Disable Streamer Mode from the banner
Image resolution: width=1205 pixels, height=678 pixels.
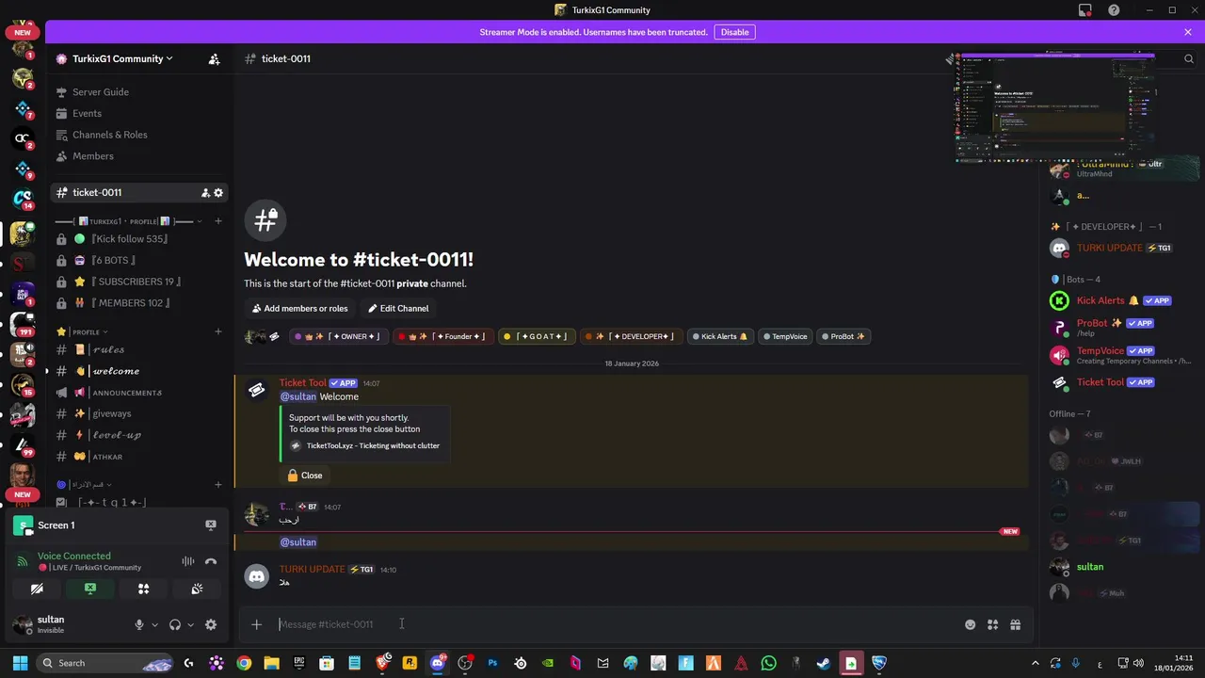click(734, 32)
